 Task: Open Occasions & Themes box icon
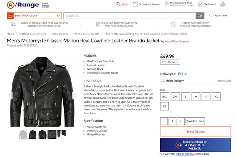pos(135,4)
